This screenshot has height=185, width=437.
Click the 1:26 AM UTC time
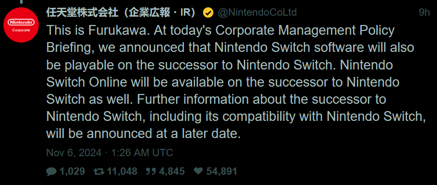142,153
